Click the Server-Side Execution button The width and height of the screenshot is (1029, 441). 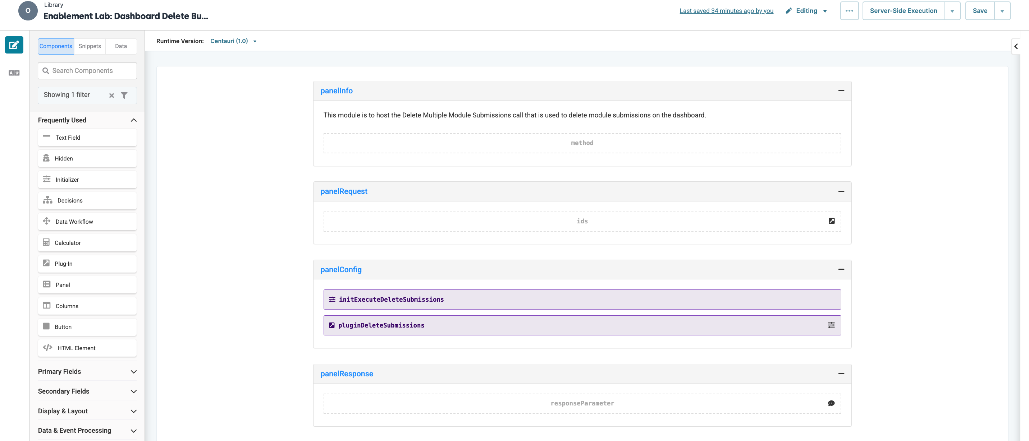(903, 11)
